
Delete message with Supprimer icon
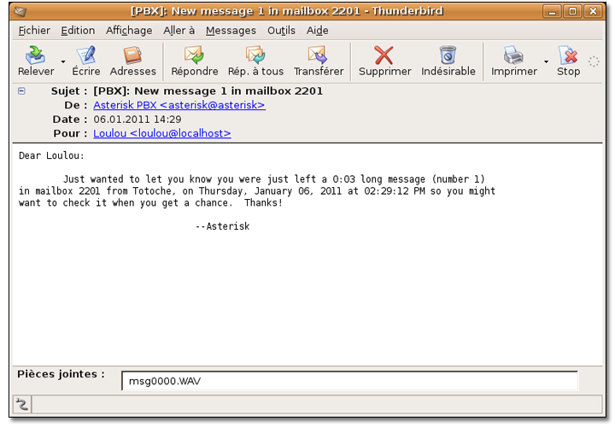(384, 56)
